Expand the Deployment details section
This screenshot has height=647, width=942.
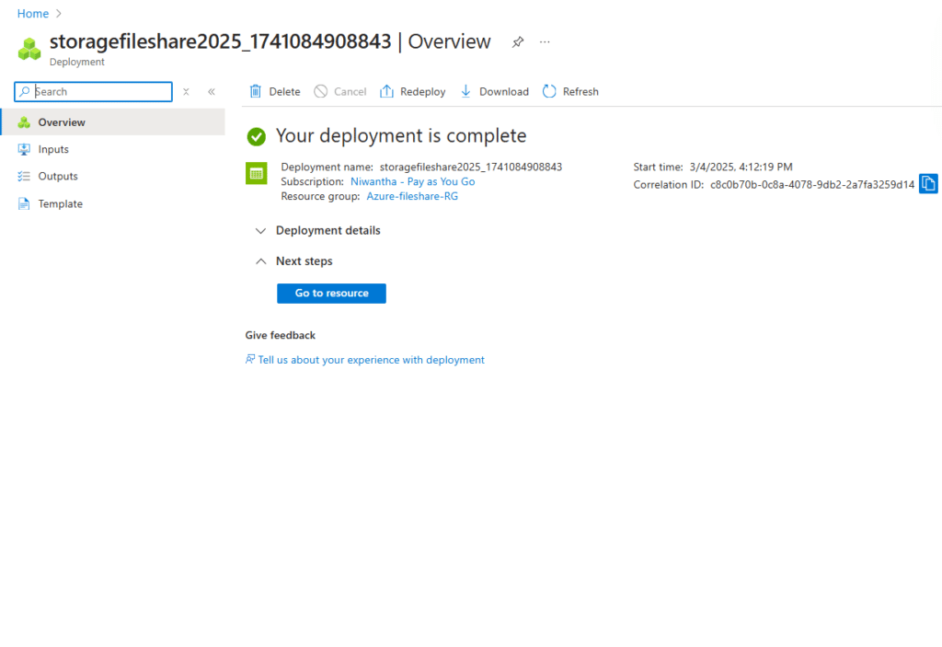click(260, 231)
